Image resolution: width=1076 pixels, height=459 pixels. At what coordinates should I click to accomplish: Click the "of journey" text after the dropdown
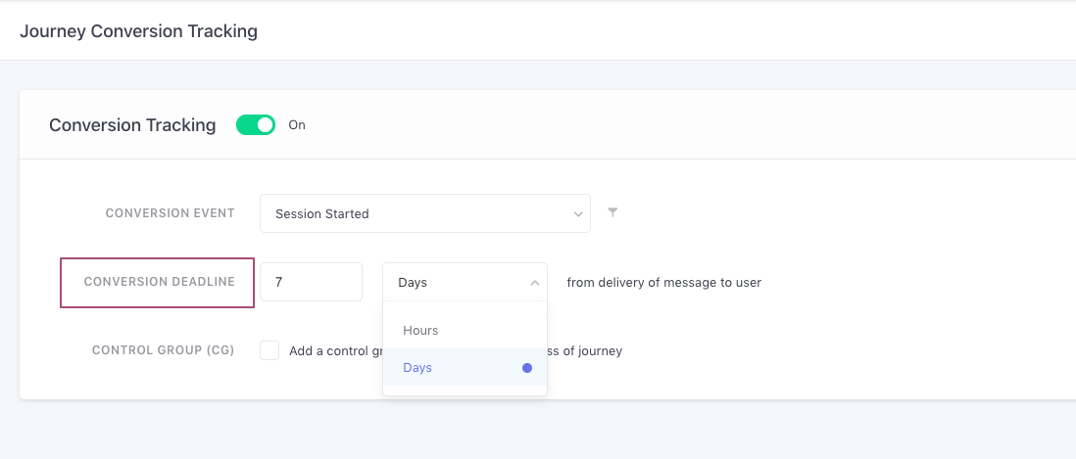[592, 351]
